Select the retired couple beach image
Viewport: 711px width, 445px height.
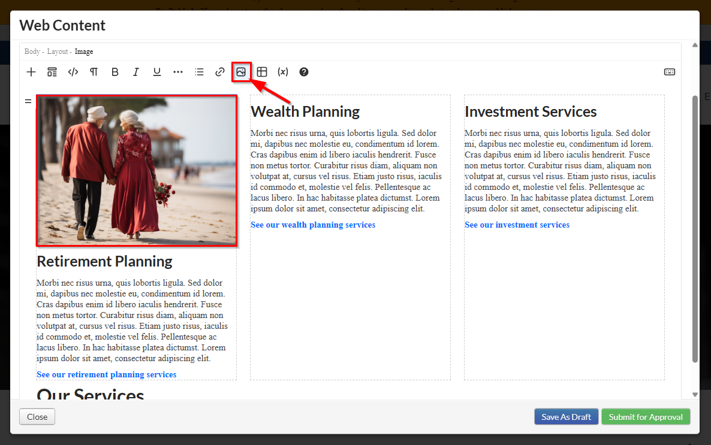[x=137, y=171]
